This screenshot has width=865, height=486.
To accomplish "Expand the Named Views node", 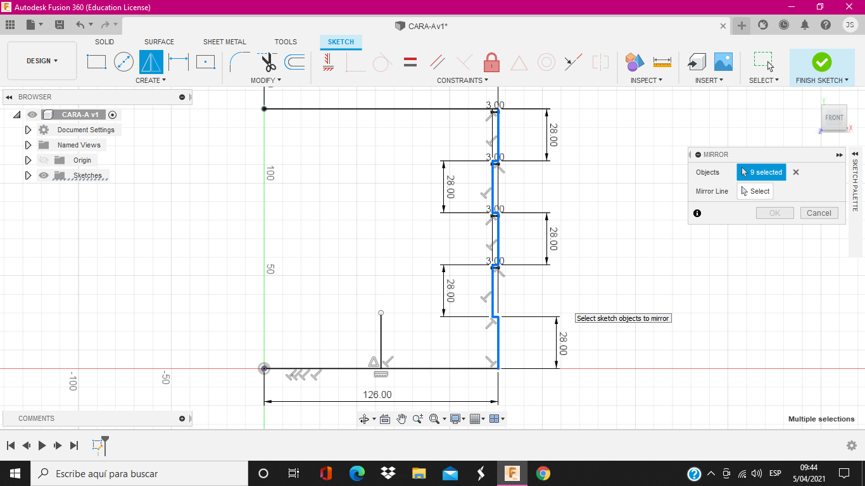I will pyautogui.click(x=28, y=145).
